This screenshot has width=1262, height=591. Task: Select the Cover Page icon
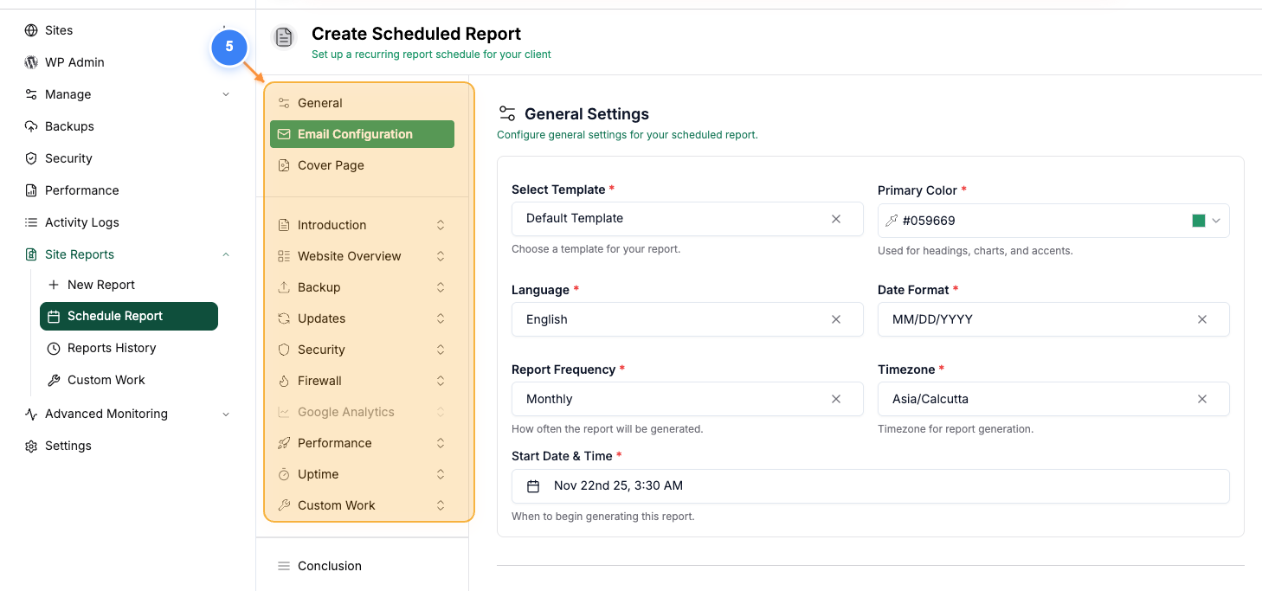(x=286, y=165)
